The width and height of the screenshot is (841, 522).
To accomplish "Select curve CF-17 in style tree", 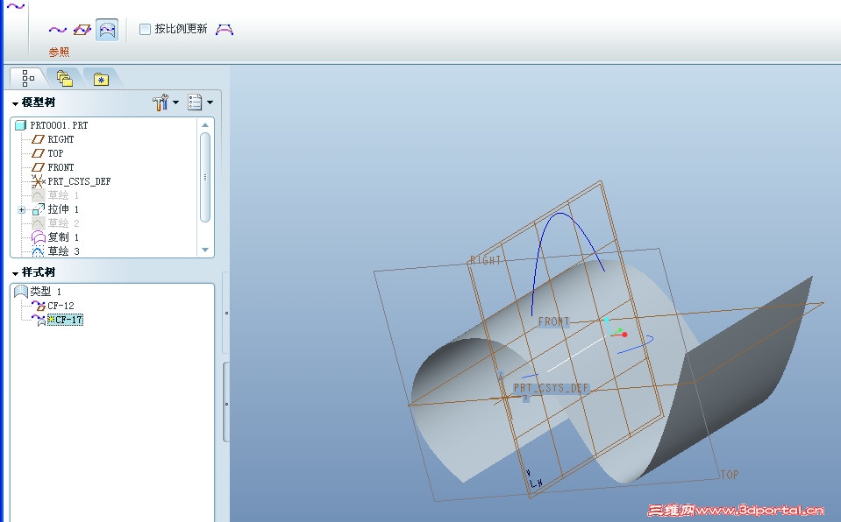I will pyautogui.click(x=66, y=320).
